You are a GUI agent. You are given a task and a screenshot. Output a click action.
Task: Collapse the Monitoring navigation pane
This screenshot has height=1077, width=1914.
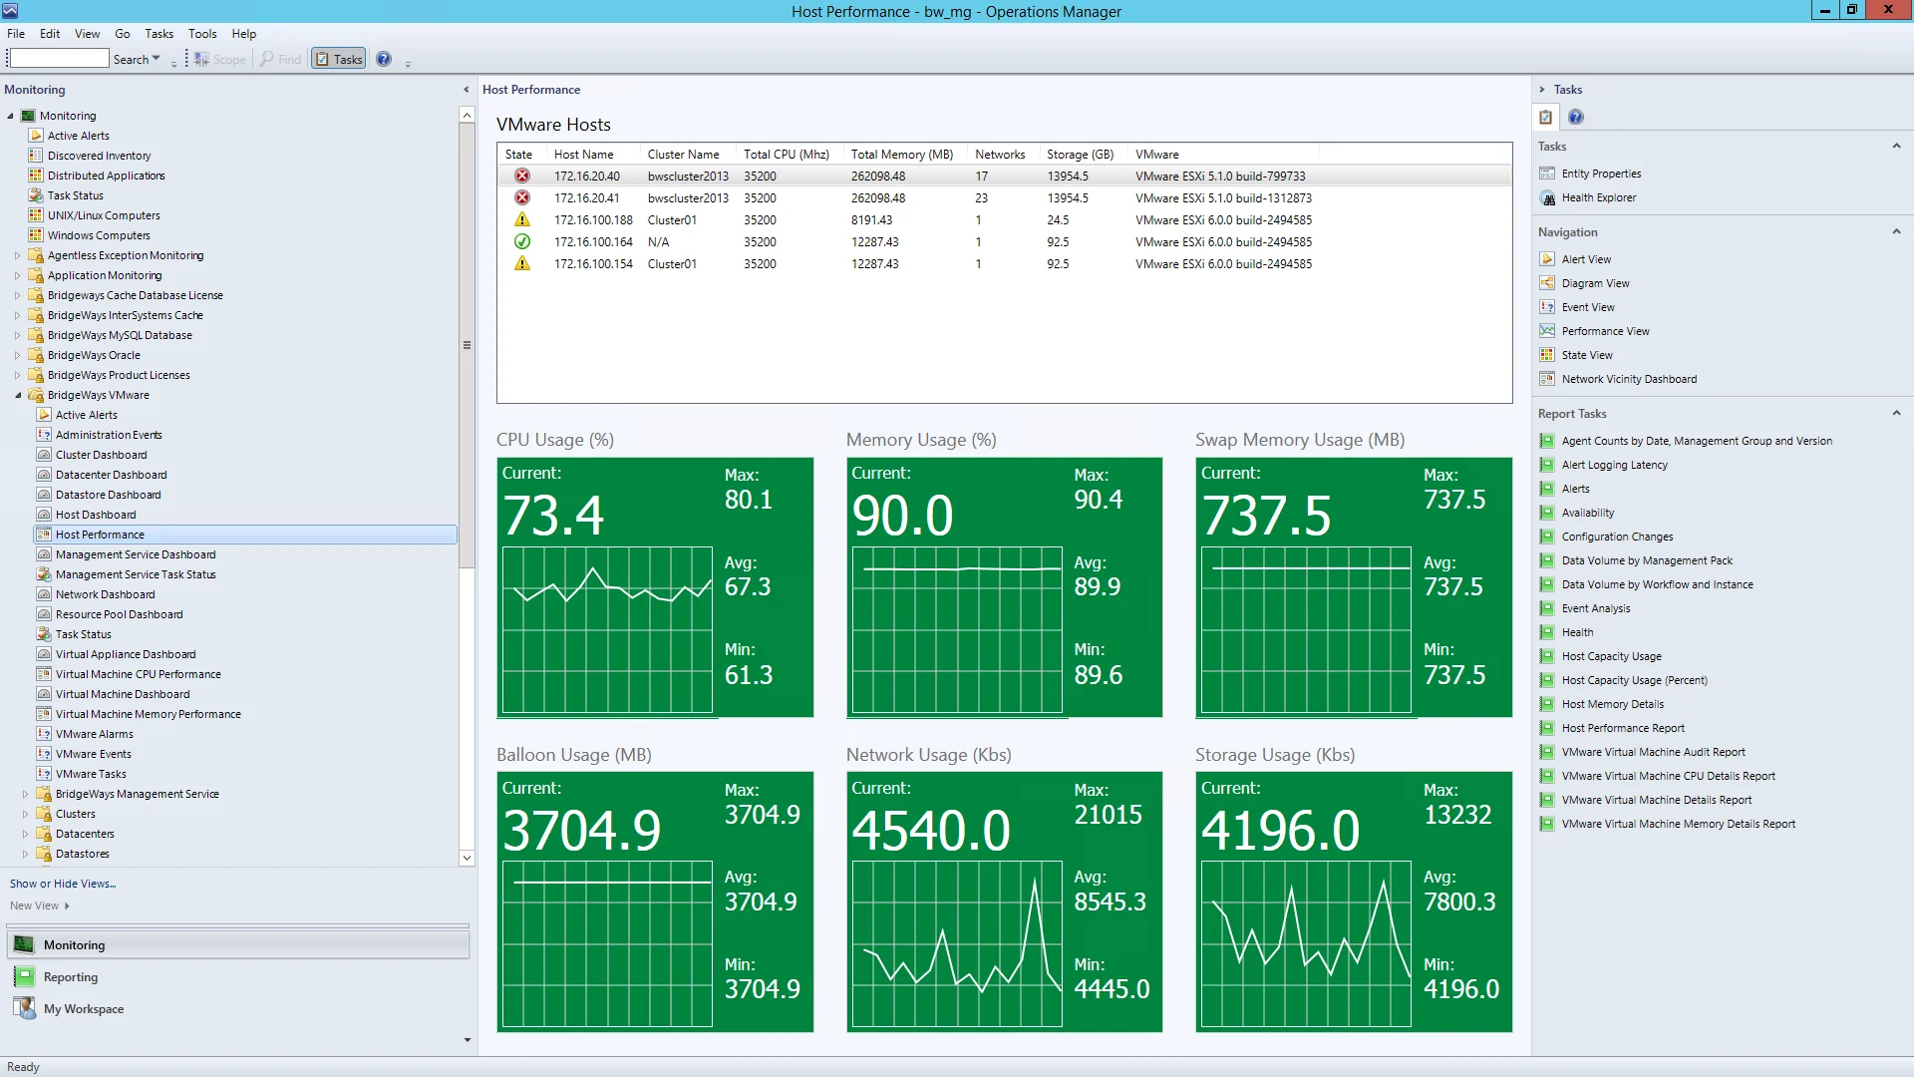[466, 90]
